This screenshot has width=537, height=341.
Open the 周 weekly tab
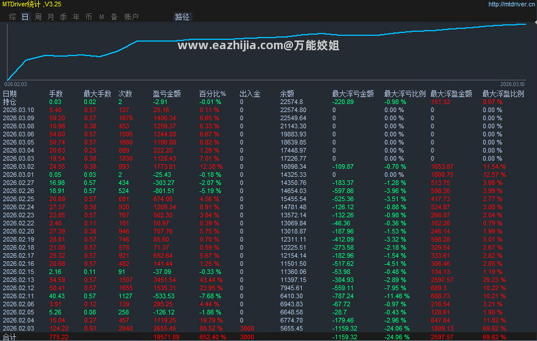pyautogui.click(x=38, y=17)
